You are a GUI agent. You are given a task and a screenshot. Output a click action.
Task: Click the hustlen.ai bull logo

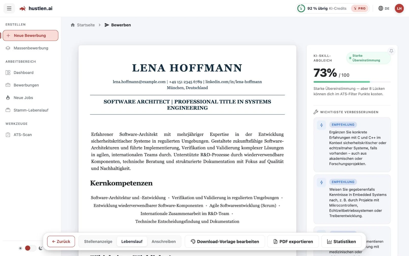[22, 8]
